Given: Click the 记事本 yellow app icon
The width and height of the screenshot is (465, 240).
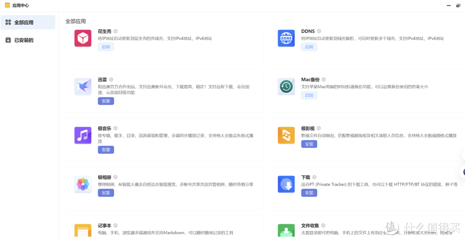Looking at the screenshot, I should [83, 230].
